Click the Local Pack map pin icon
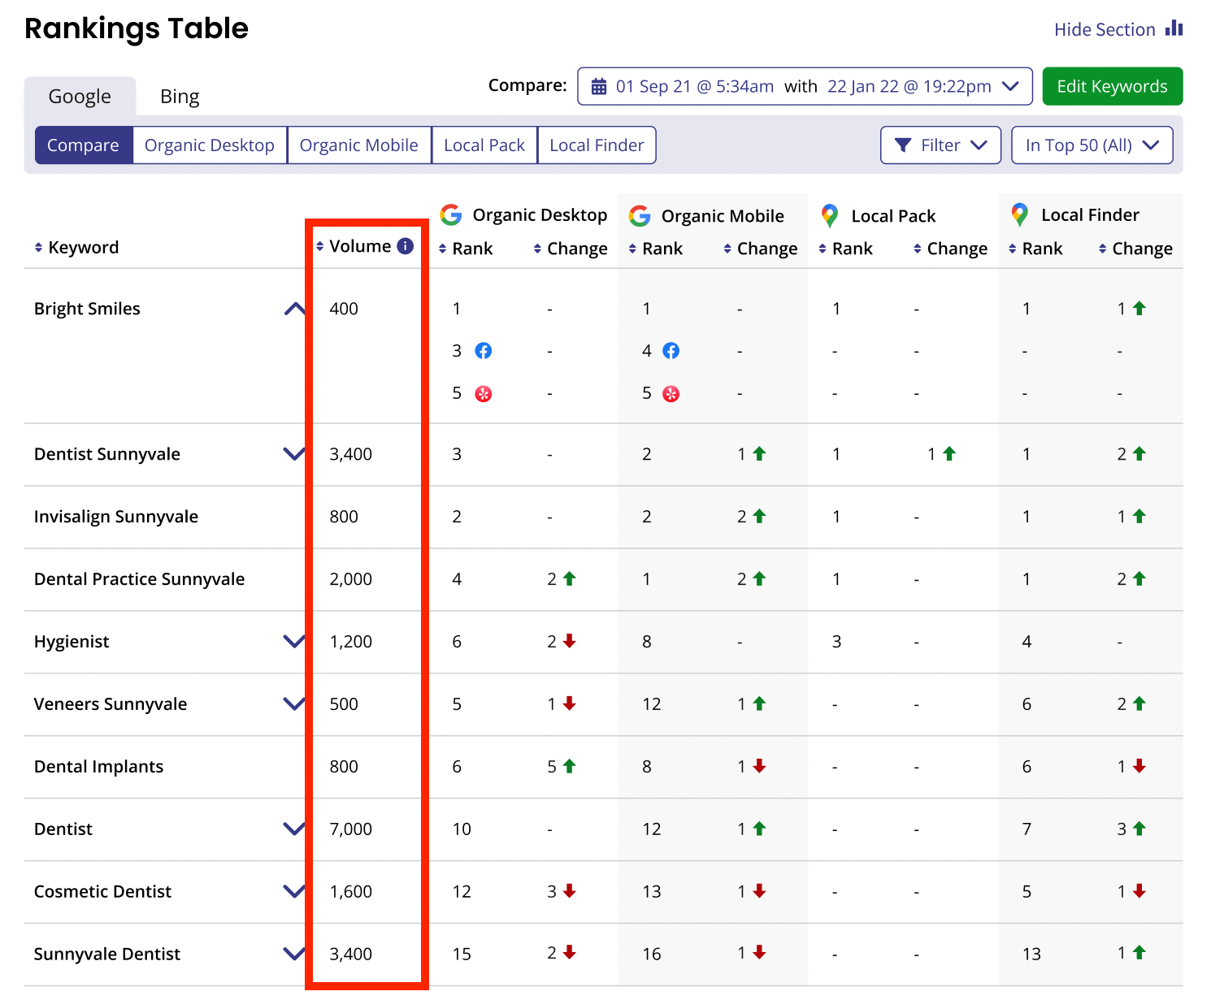This screenshot has width=1211, height=1000. point(829,215)
